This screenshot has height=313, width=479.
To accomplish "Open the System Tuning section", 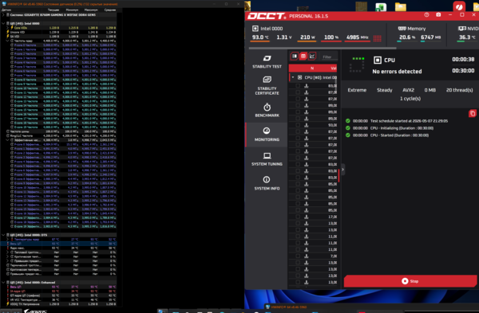I will coord(267,159).
